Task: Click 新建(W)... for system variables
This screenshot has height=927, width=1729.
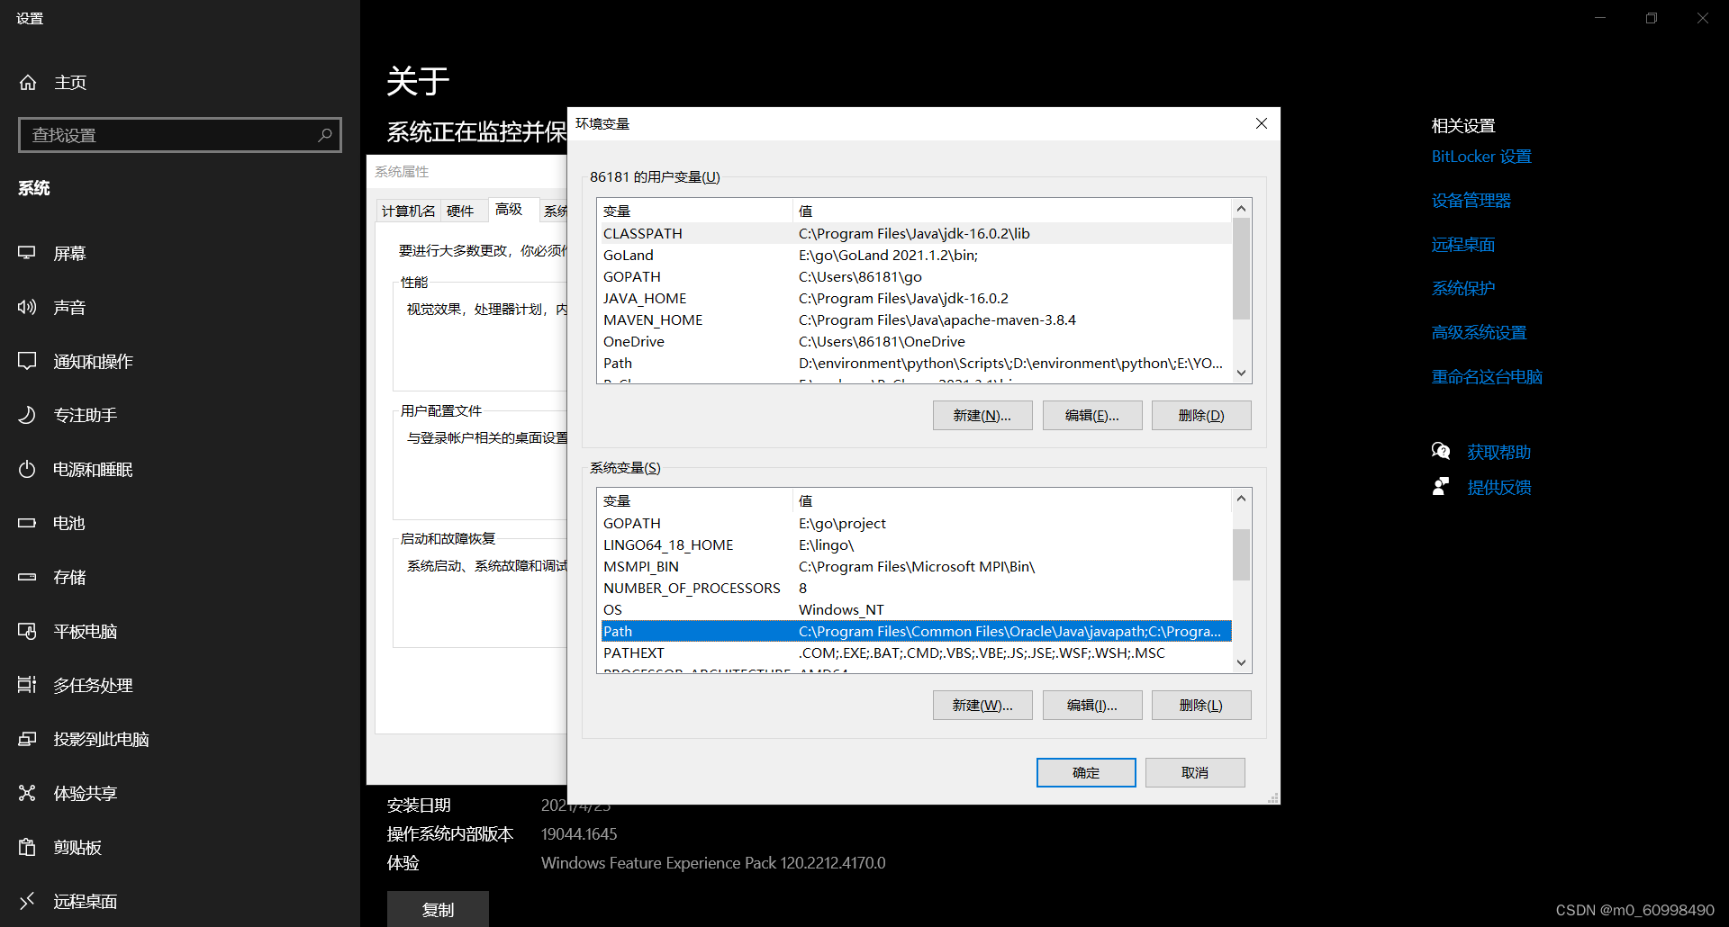Action: 982,706
